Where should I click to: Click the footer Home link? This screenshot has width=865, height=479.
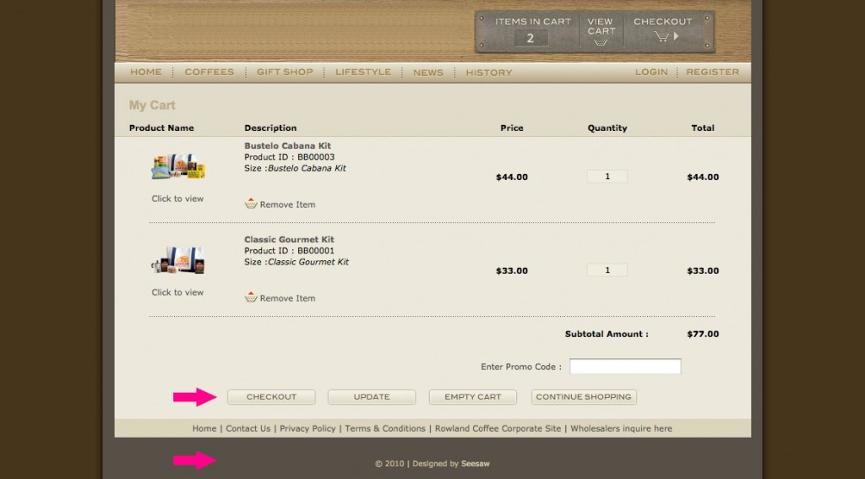[x=204, y=428]
